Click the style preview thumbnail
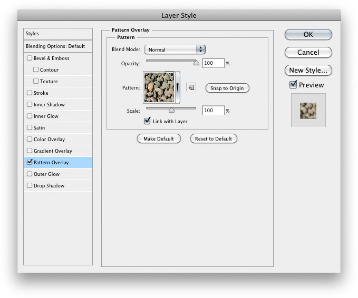The height and width of the screenshot is (298, 358). [x=308, y=111]
